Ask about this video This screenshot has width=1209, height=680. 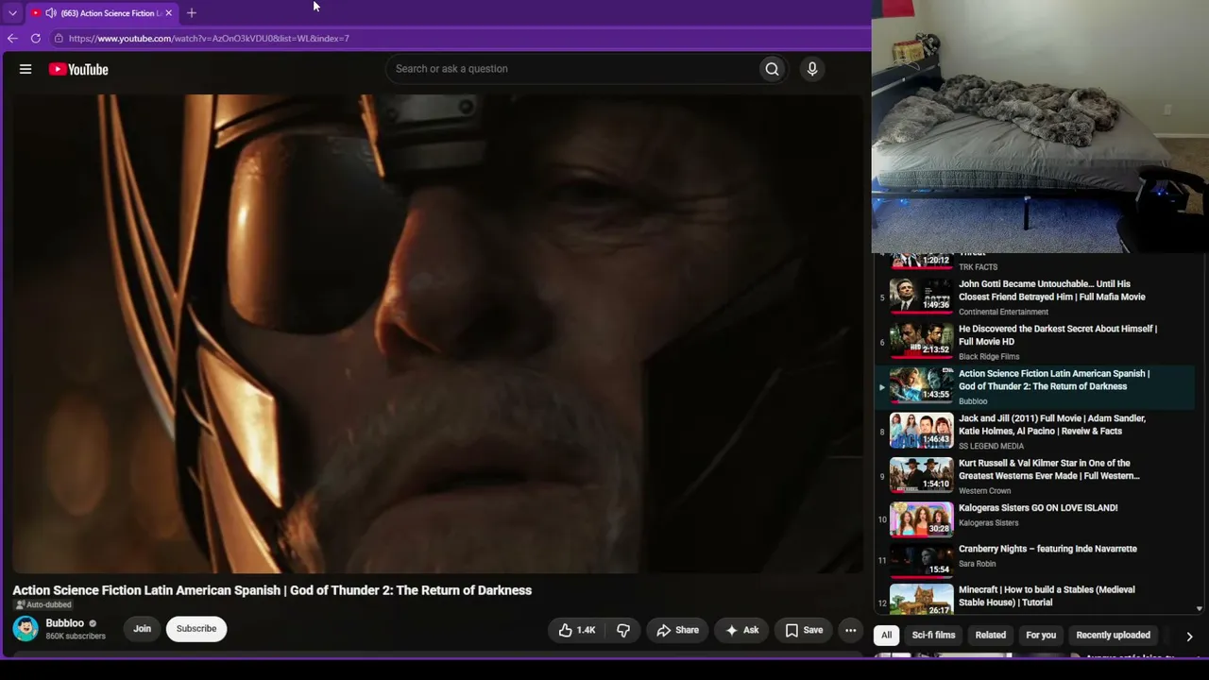[x=741, y=630]
